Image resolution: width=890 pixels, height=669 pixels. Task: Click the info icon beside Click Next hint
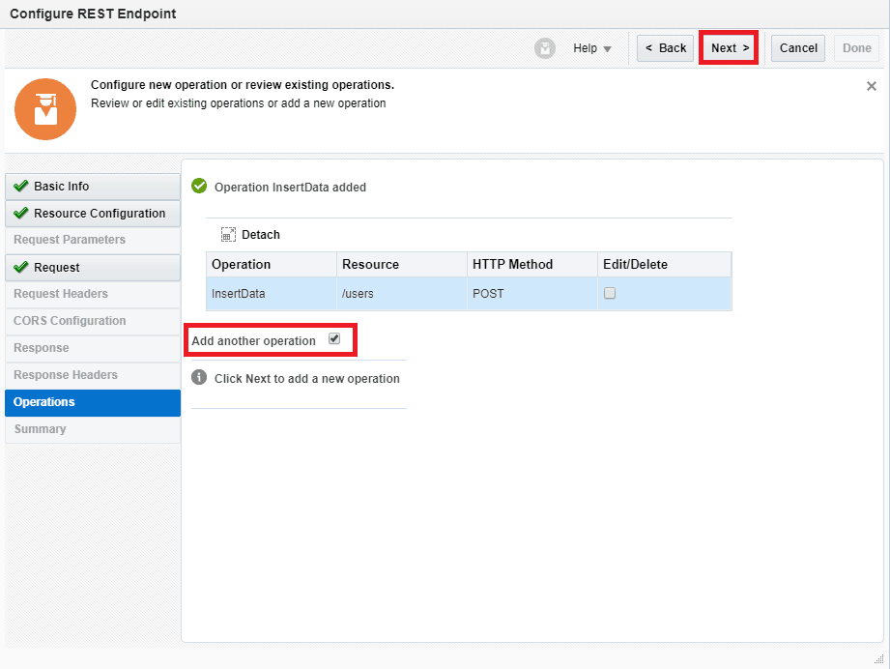199,378
